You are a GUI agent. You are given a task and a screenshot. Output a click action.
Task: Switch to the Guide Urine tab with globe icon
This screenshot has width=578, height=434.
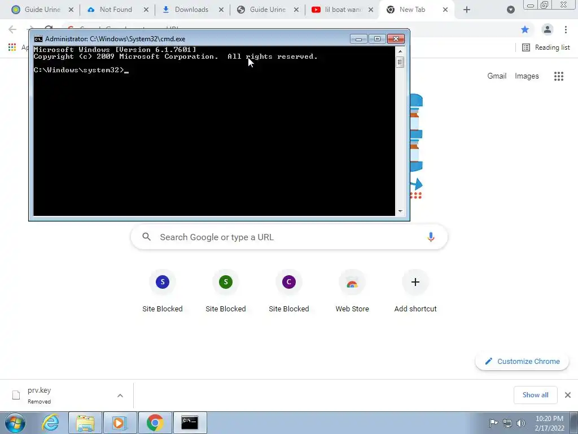pos(266,10)
